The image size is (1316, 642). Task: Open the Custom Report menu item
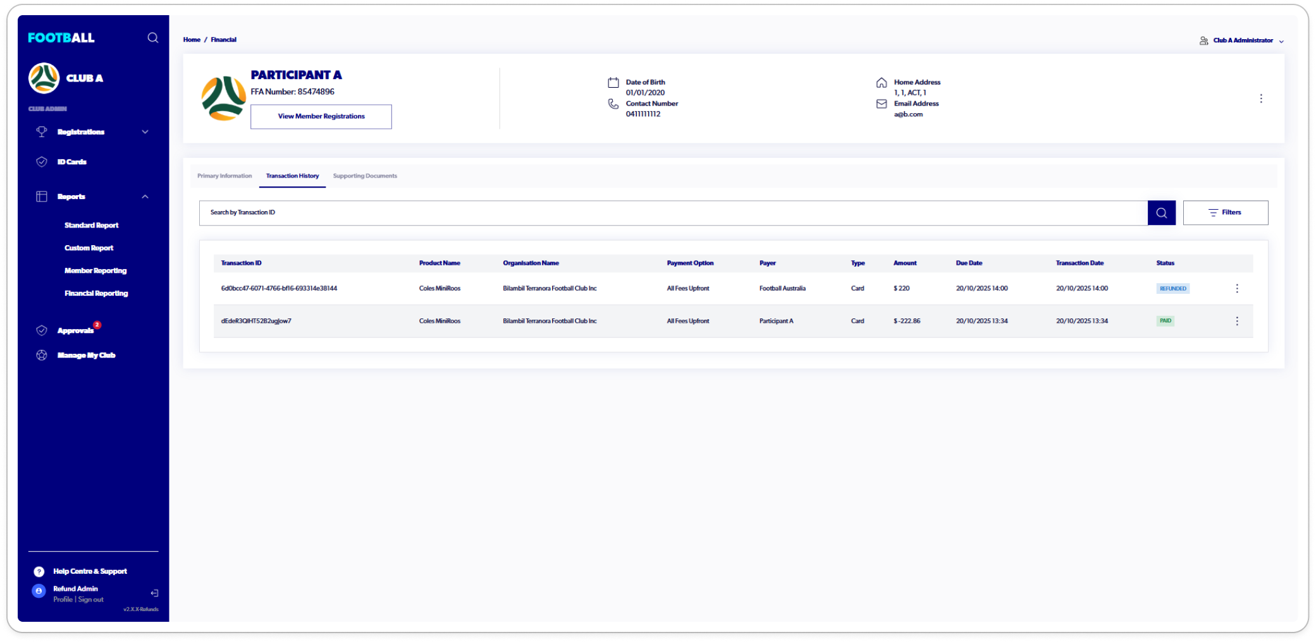pyautogui.click(x=89, y=248)
